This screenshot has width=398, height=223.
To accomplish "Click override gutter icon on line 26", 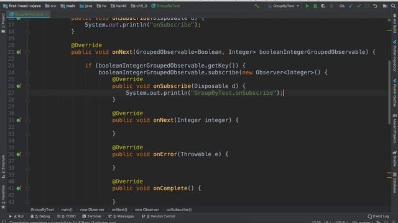I will click(19, 86).
